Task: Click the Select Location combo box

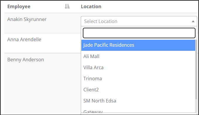Action: [139, 21]
